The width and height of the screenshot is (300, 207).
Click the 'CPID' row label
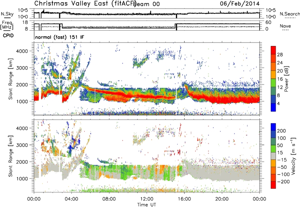click(8, 35)
